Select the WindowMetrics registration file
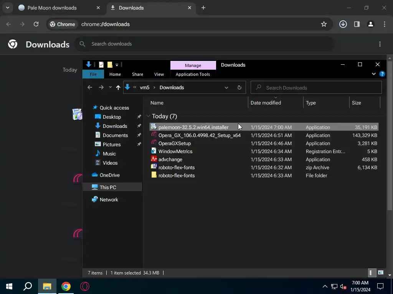Viewport: 393px width, 294px height. (x=175, y=151)
